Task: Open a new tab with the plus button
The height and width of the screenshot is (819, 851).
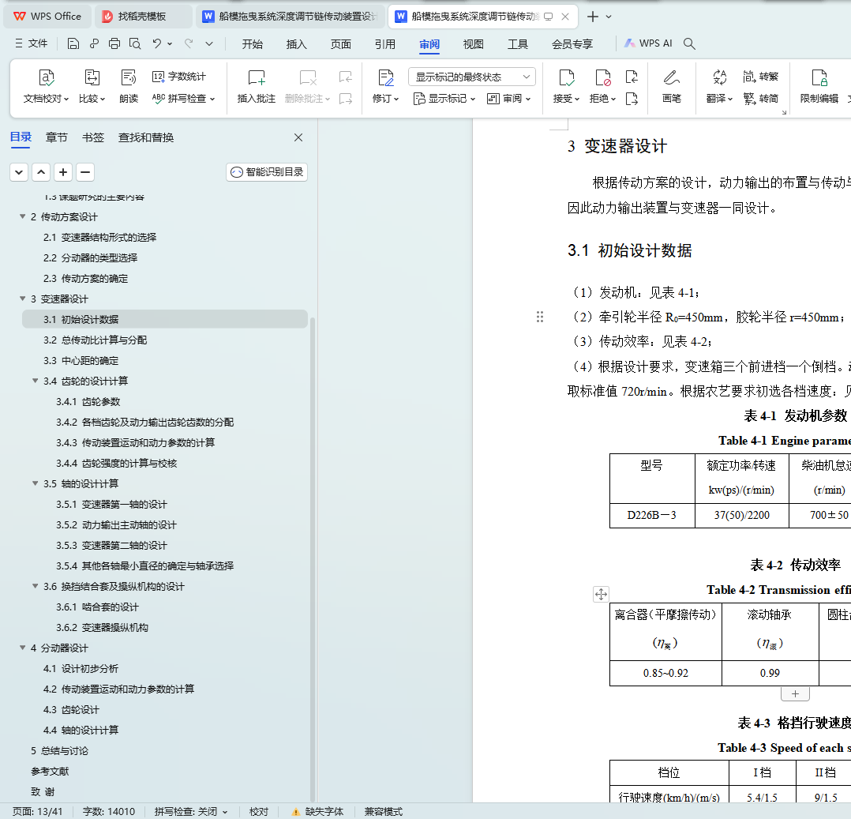Action: click(593, 17)
